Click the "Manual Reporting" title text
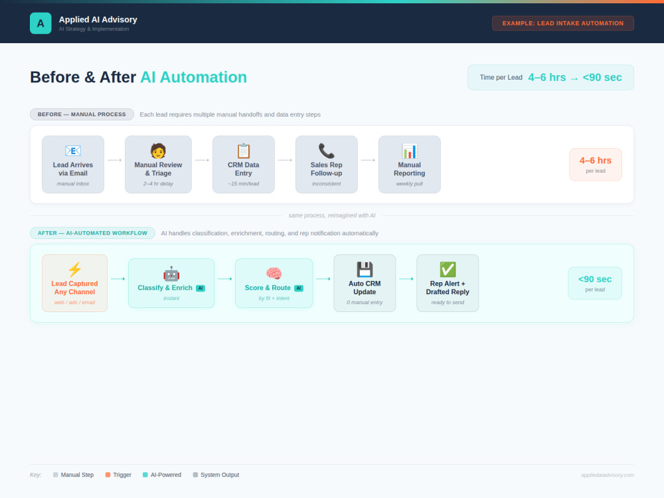664x498 pixels. pos(410,169)
